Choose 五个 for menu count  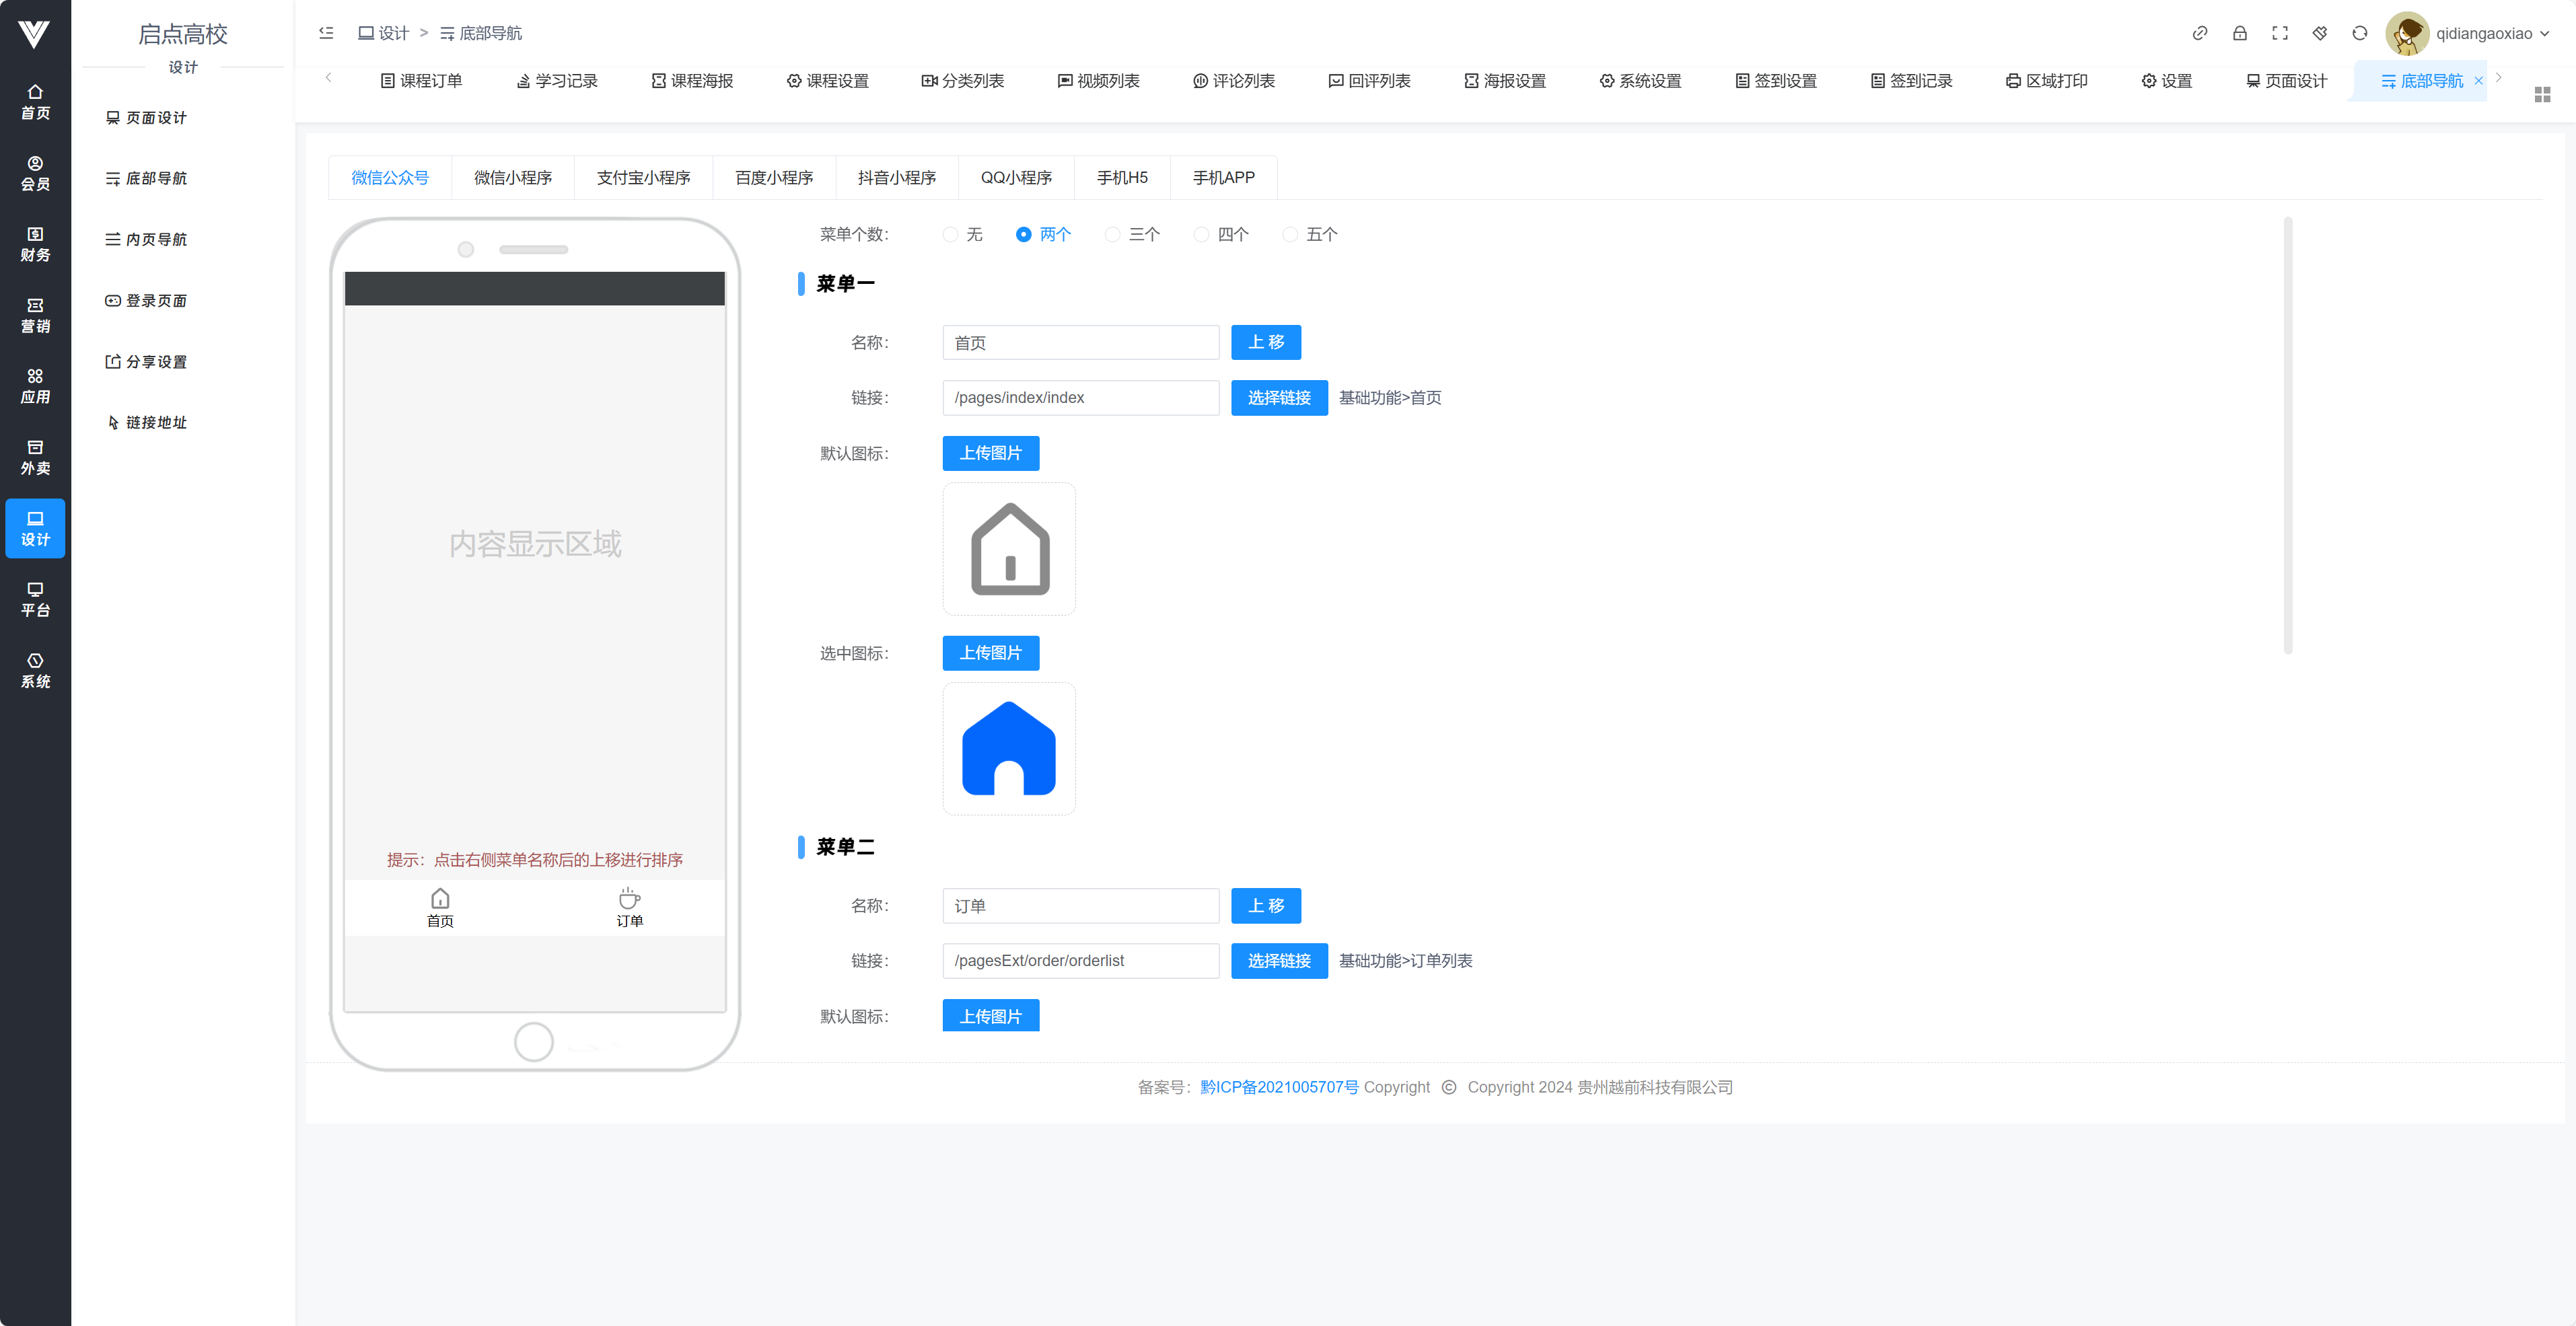pos(1290,234)
